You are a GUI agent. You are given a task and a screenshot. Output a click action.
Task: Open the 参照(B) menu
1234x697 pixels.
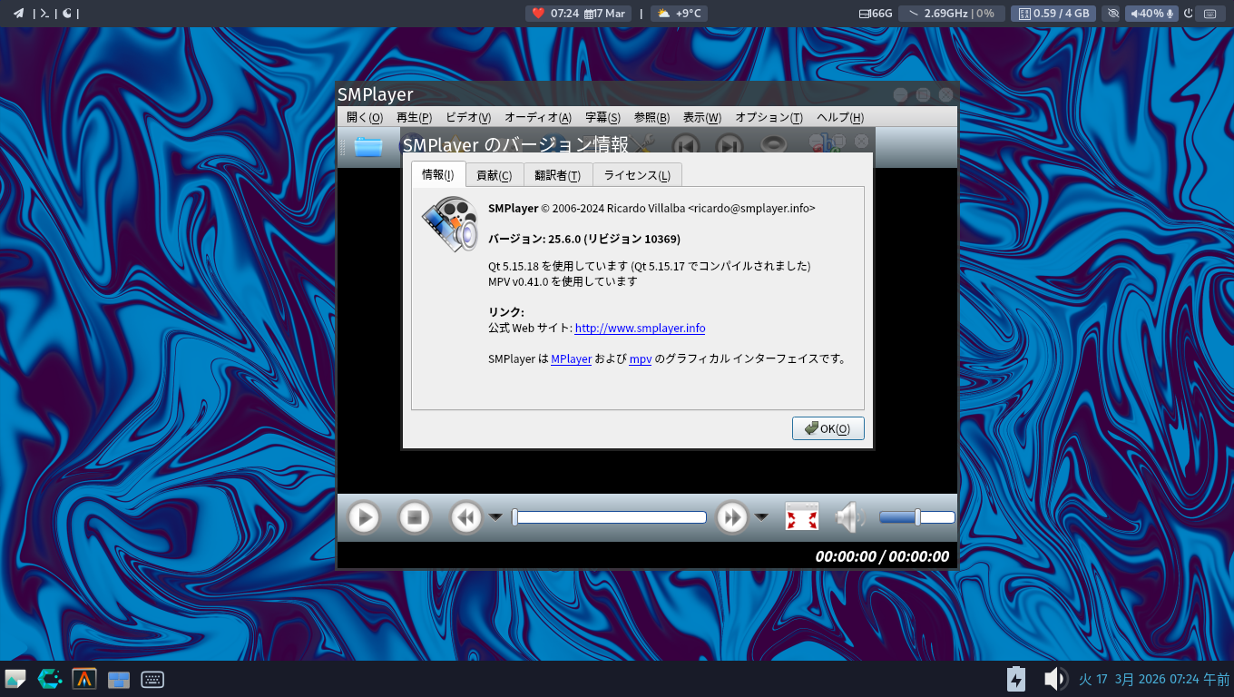pos(651,117)
